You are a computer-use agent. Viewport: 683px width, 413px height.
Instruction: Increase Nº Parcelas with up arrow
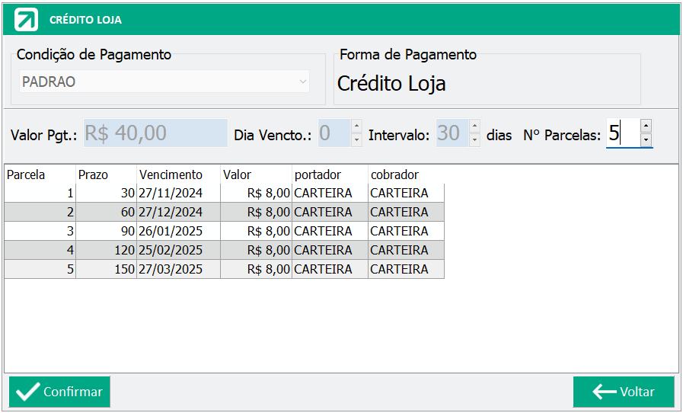tap(646, 126)
